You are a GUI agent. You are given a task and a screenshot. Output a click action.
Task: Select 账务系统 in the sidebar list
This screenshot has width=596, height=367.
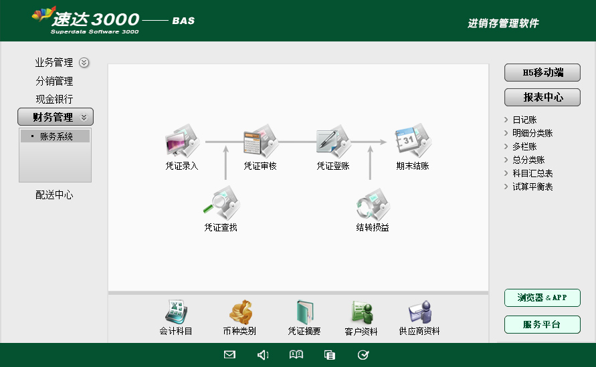(x=56, y=136)
